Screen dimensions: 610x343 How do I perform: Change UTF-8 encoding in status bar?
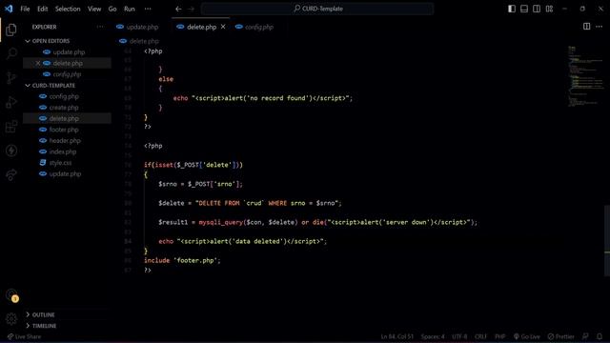(x=459, y=336)
